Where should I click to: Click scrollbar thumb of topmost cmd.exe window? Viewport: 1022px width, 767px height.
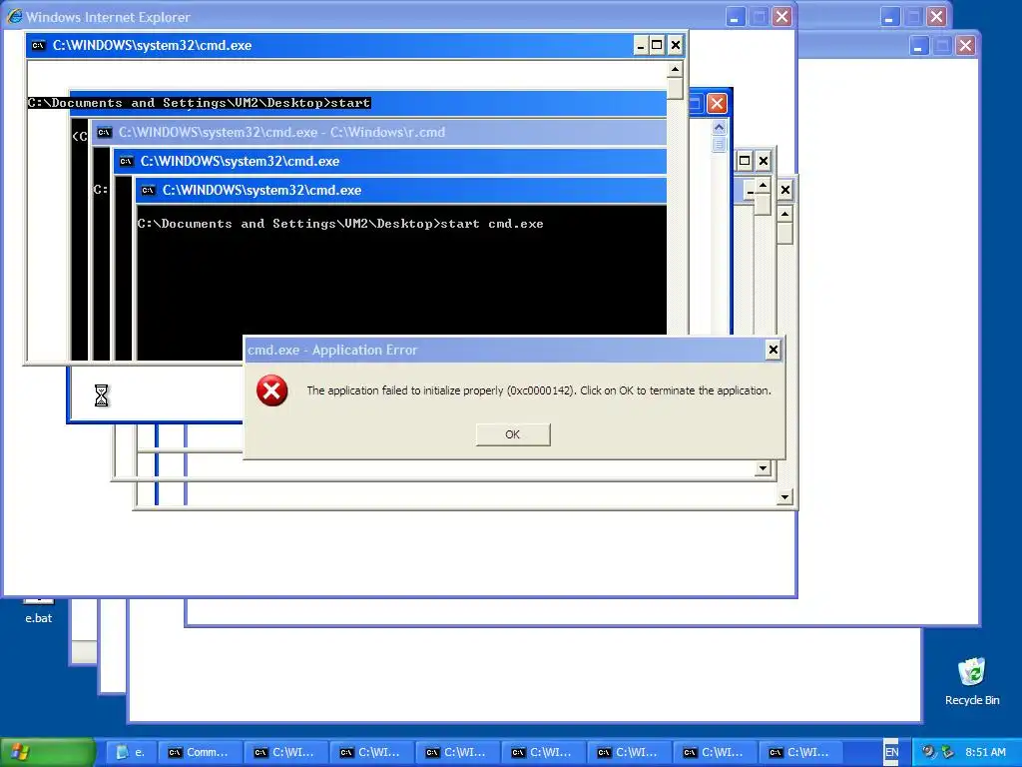[675, 88]
